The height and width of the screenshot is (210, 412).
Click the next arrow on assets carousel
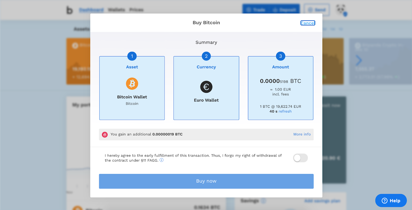[359, 61]
